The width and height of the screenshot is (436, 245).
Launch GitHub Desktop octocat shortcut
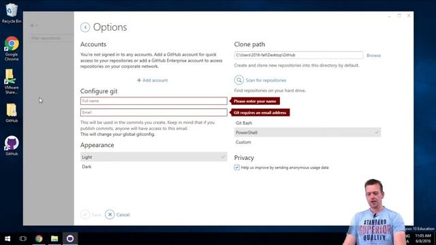[12, 146]
